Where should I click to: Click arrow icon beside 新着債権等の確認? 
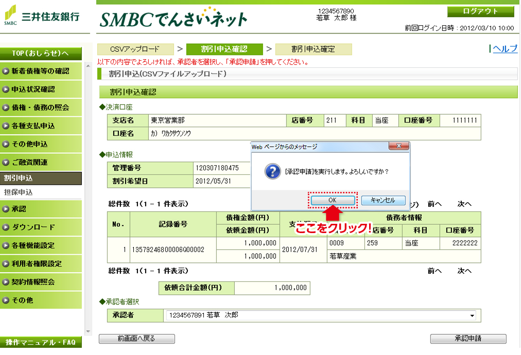[x=5, y=71]
